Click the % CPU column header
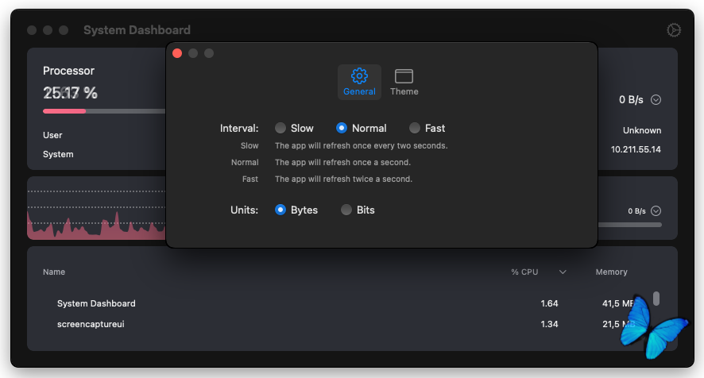The height and width of the screenshot is (378, 704). (524, 272)
